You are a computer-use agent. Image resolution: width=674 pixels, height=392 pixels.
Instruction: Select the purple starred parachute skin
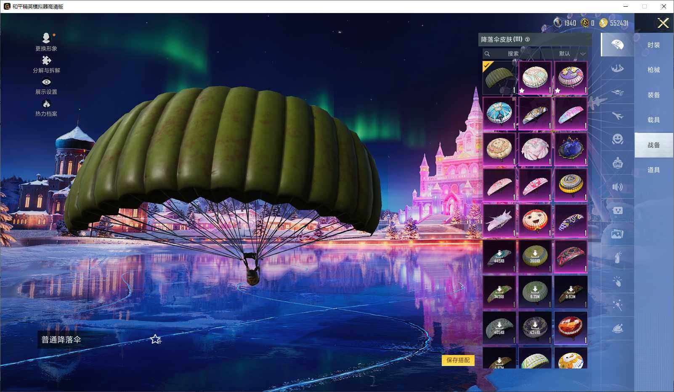pyautogui.click(x=571, y=78)
